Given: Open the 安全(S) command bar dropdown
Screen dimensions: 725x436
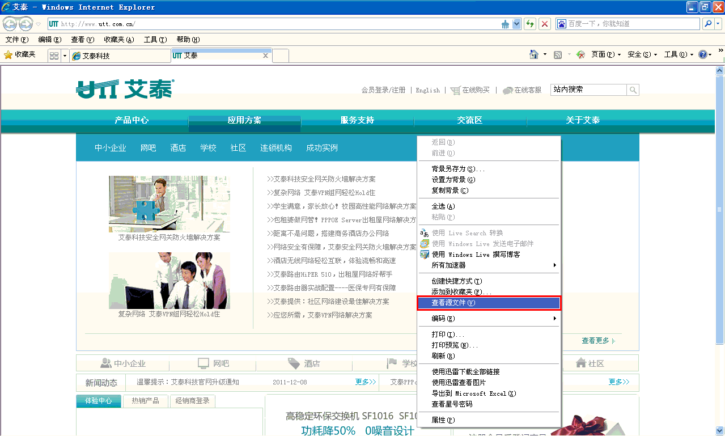Looking at the screenshot, I should (x=643, y=54).
